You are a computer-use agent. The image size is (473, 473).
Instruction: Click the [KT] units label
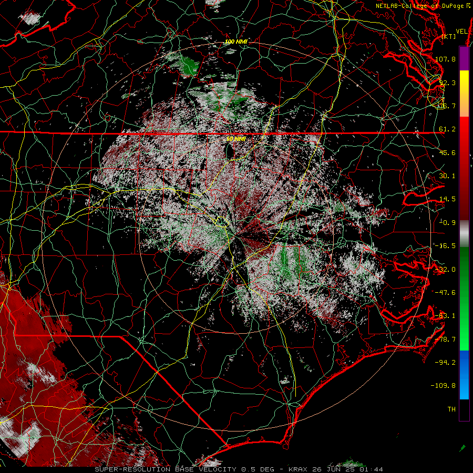click(x=449, y=36)
